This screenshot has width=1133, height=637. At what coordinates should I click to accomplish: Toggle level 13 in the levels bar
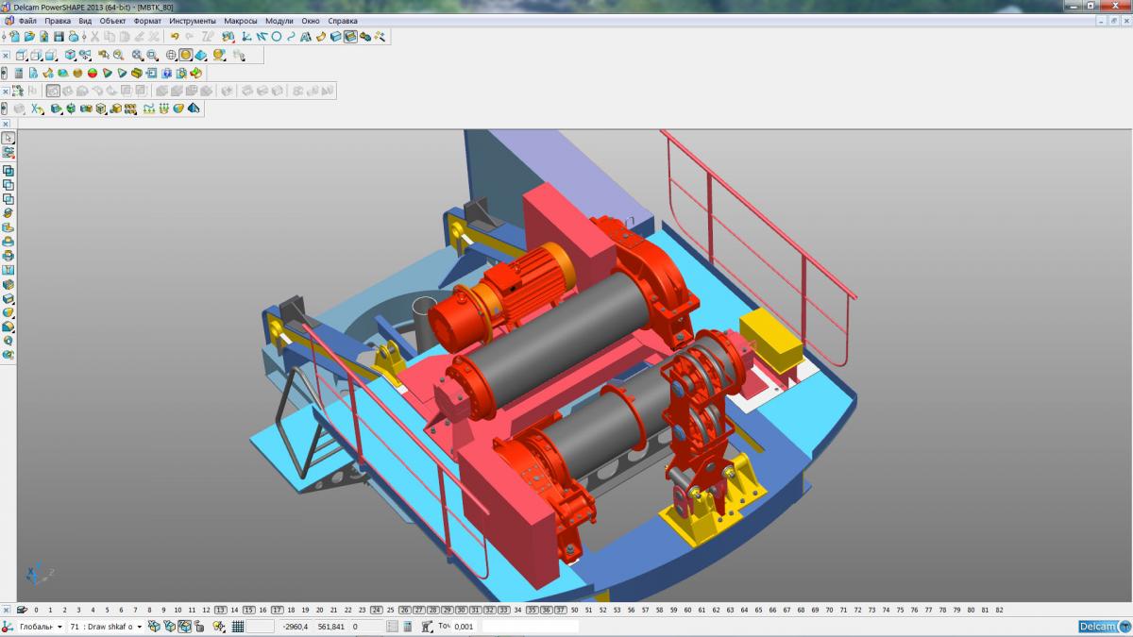coord(220,611)
